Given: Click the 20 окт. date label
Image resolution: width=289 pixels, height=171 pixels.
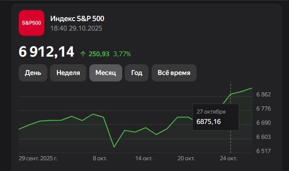Looking at the screenshot, I should tap(187, 158).
